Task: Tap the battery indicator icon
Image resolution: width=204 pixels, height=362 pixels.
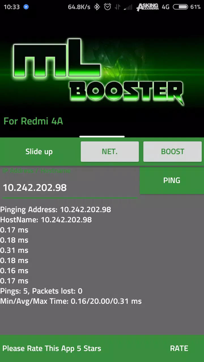Action: coord(180,7)
